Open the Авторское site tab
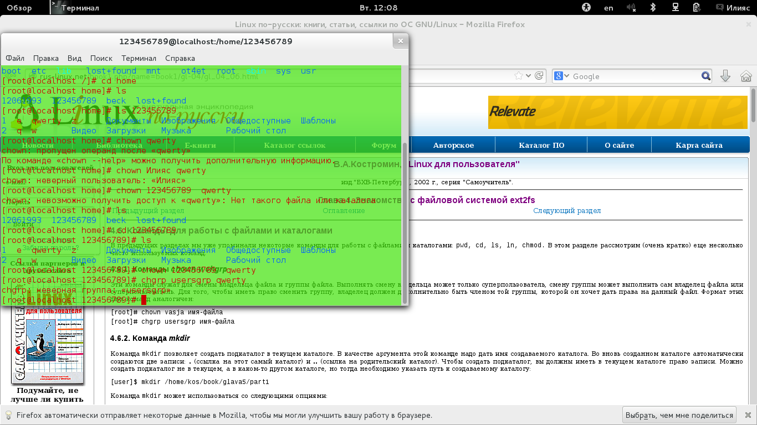 pyautogui.click(x=453, y=145)
